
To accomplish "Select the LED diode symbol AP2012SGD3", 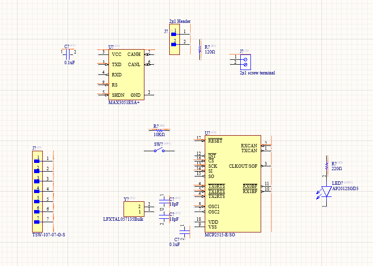I will click(x=326, y=192).
